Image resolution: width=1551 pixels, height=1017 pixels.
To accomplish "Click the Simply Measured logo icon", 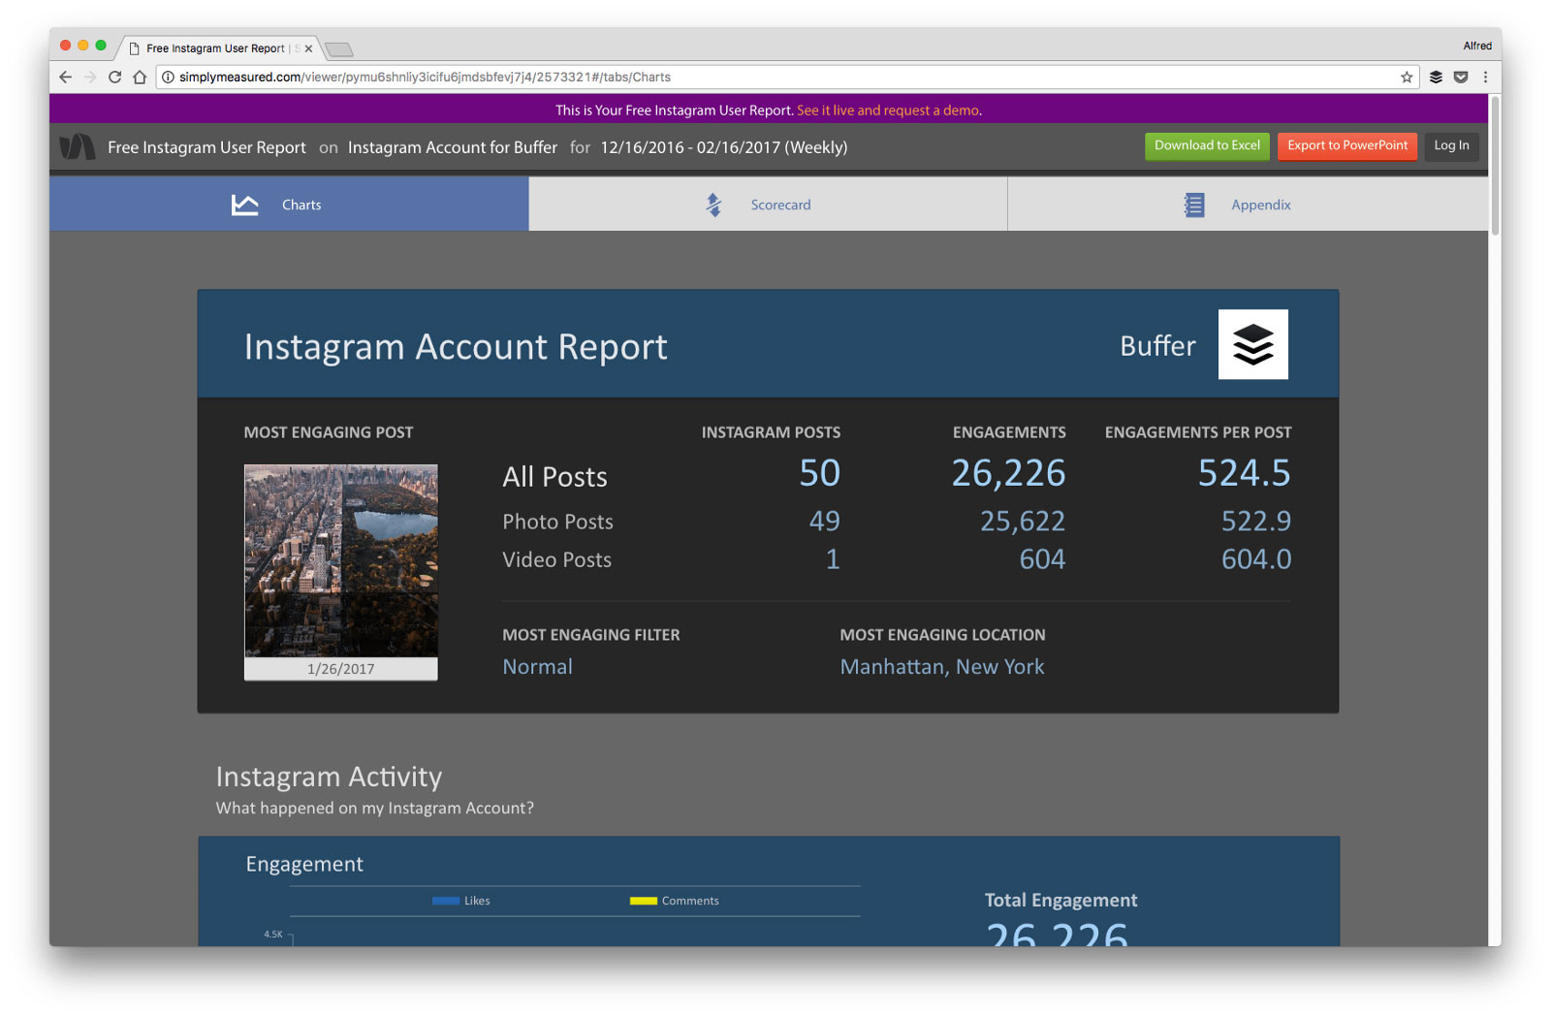I will tap(78, 147).
